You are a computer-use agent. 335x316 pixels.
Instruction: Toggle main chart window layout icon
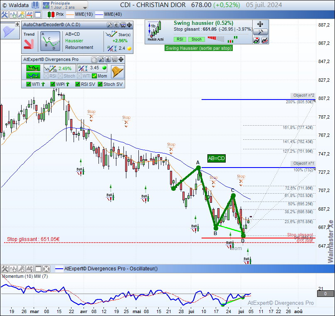pos(38,15)
